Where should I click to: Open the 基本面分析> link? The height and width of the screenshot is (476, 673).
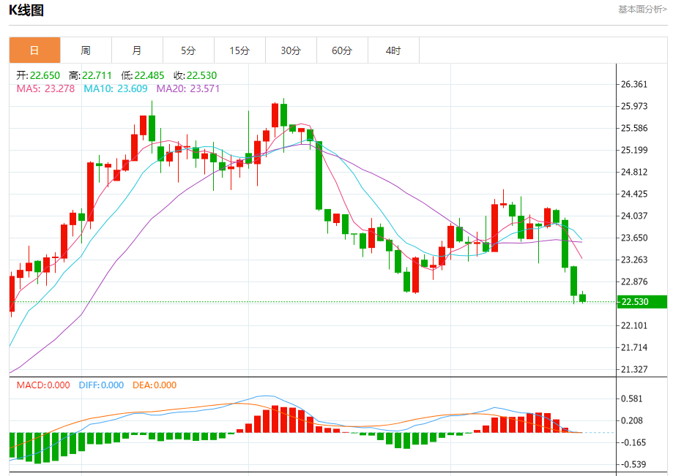[x=642, y=10]
